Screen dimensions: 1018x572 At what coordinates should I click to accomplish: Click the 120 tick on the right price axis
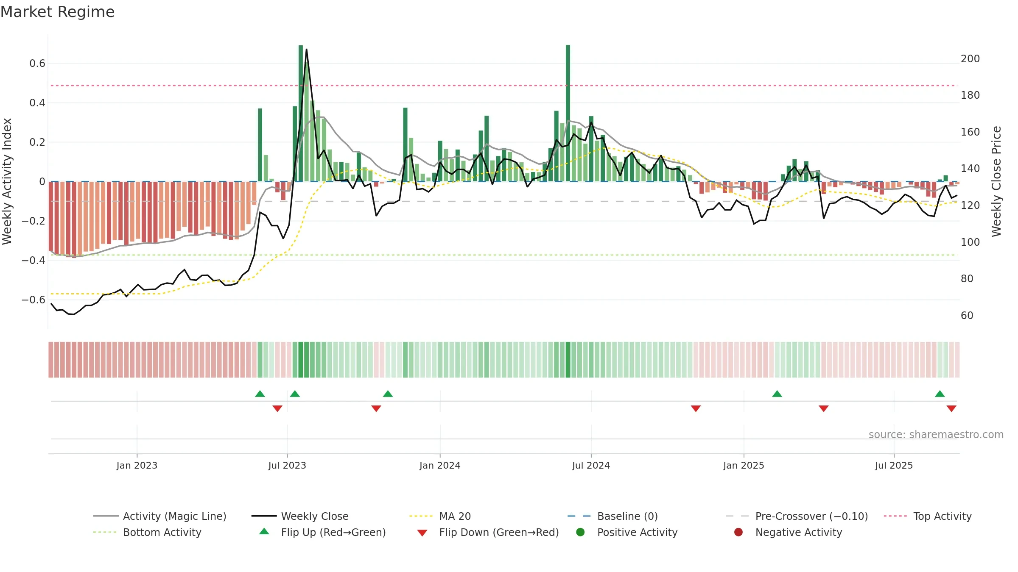[970, 205]
